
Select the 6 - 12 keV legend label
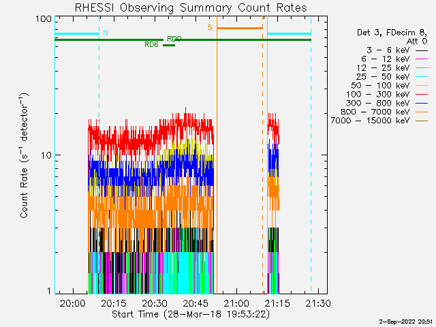coord(386,59)
